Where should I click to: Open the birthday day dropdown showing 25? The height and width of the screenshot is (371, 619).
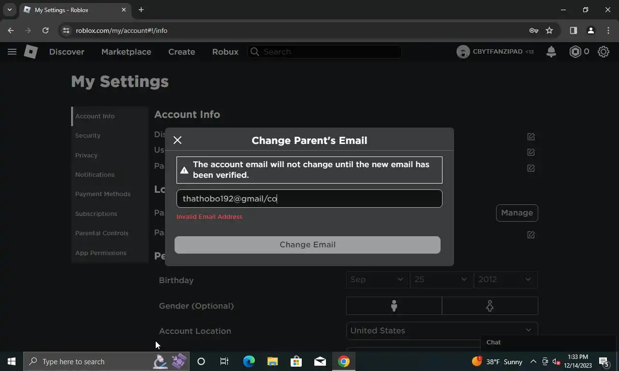pos(442,279)
